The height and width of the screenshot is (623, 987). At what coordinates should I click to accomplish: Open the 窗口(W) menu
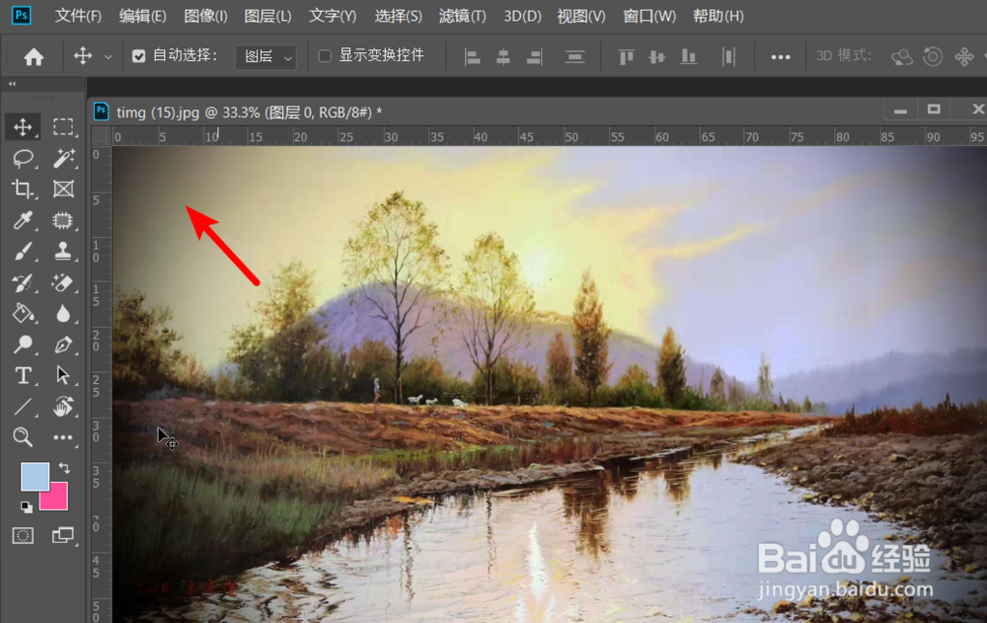649,16
